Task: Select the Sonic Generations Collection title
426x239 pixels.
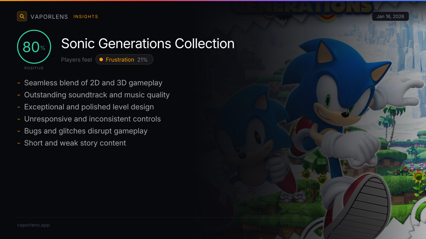Action: (x=148, y=44)
